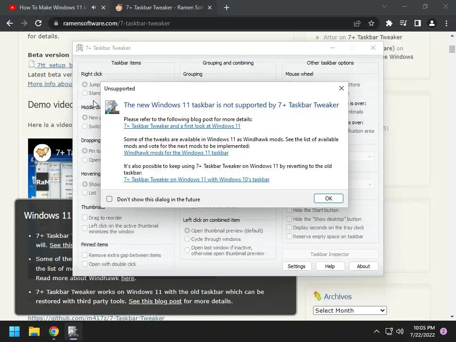
Task: Check Don't show this dialog in the future
Action: tap(110, 199)
